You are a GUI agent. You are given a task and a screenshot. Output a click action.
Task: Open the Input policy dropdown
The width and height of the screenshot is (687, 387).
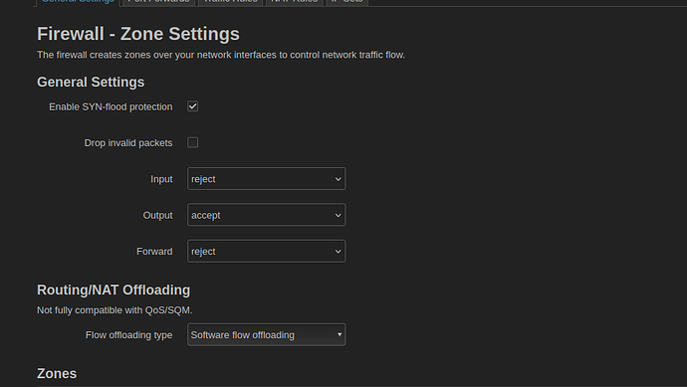point(267,179)
